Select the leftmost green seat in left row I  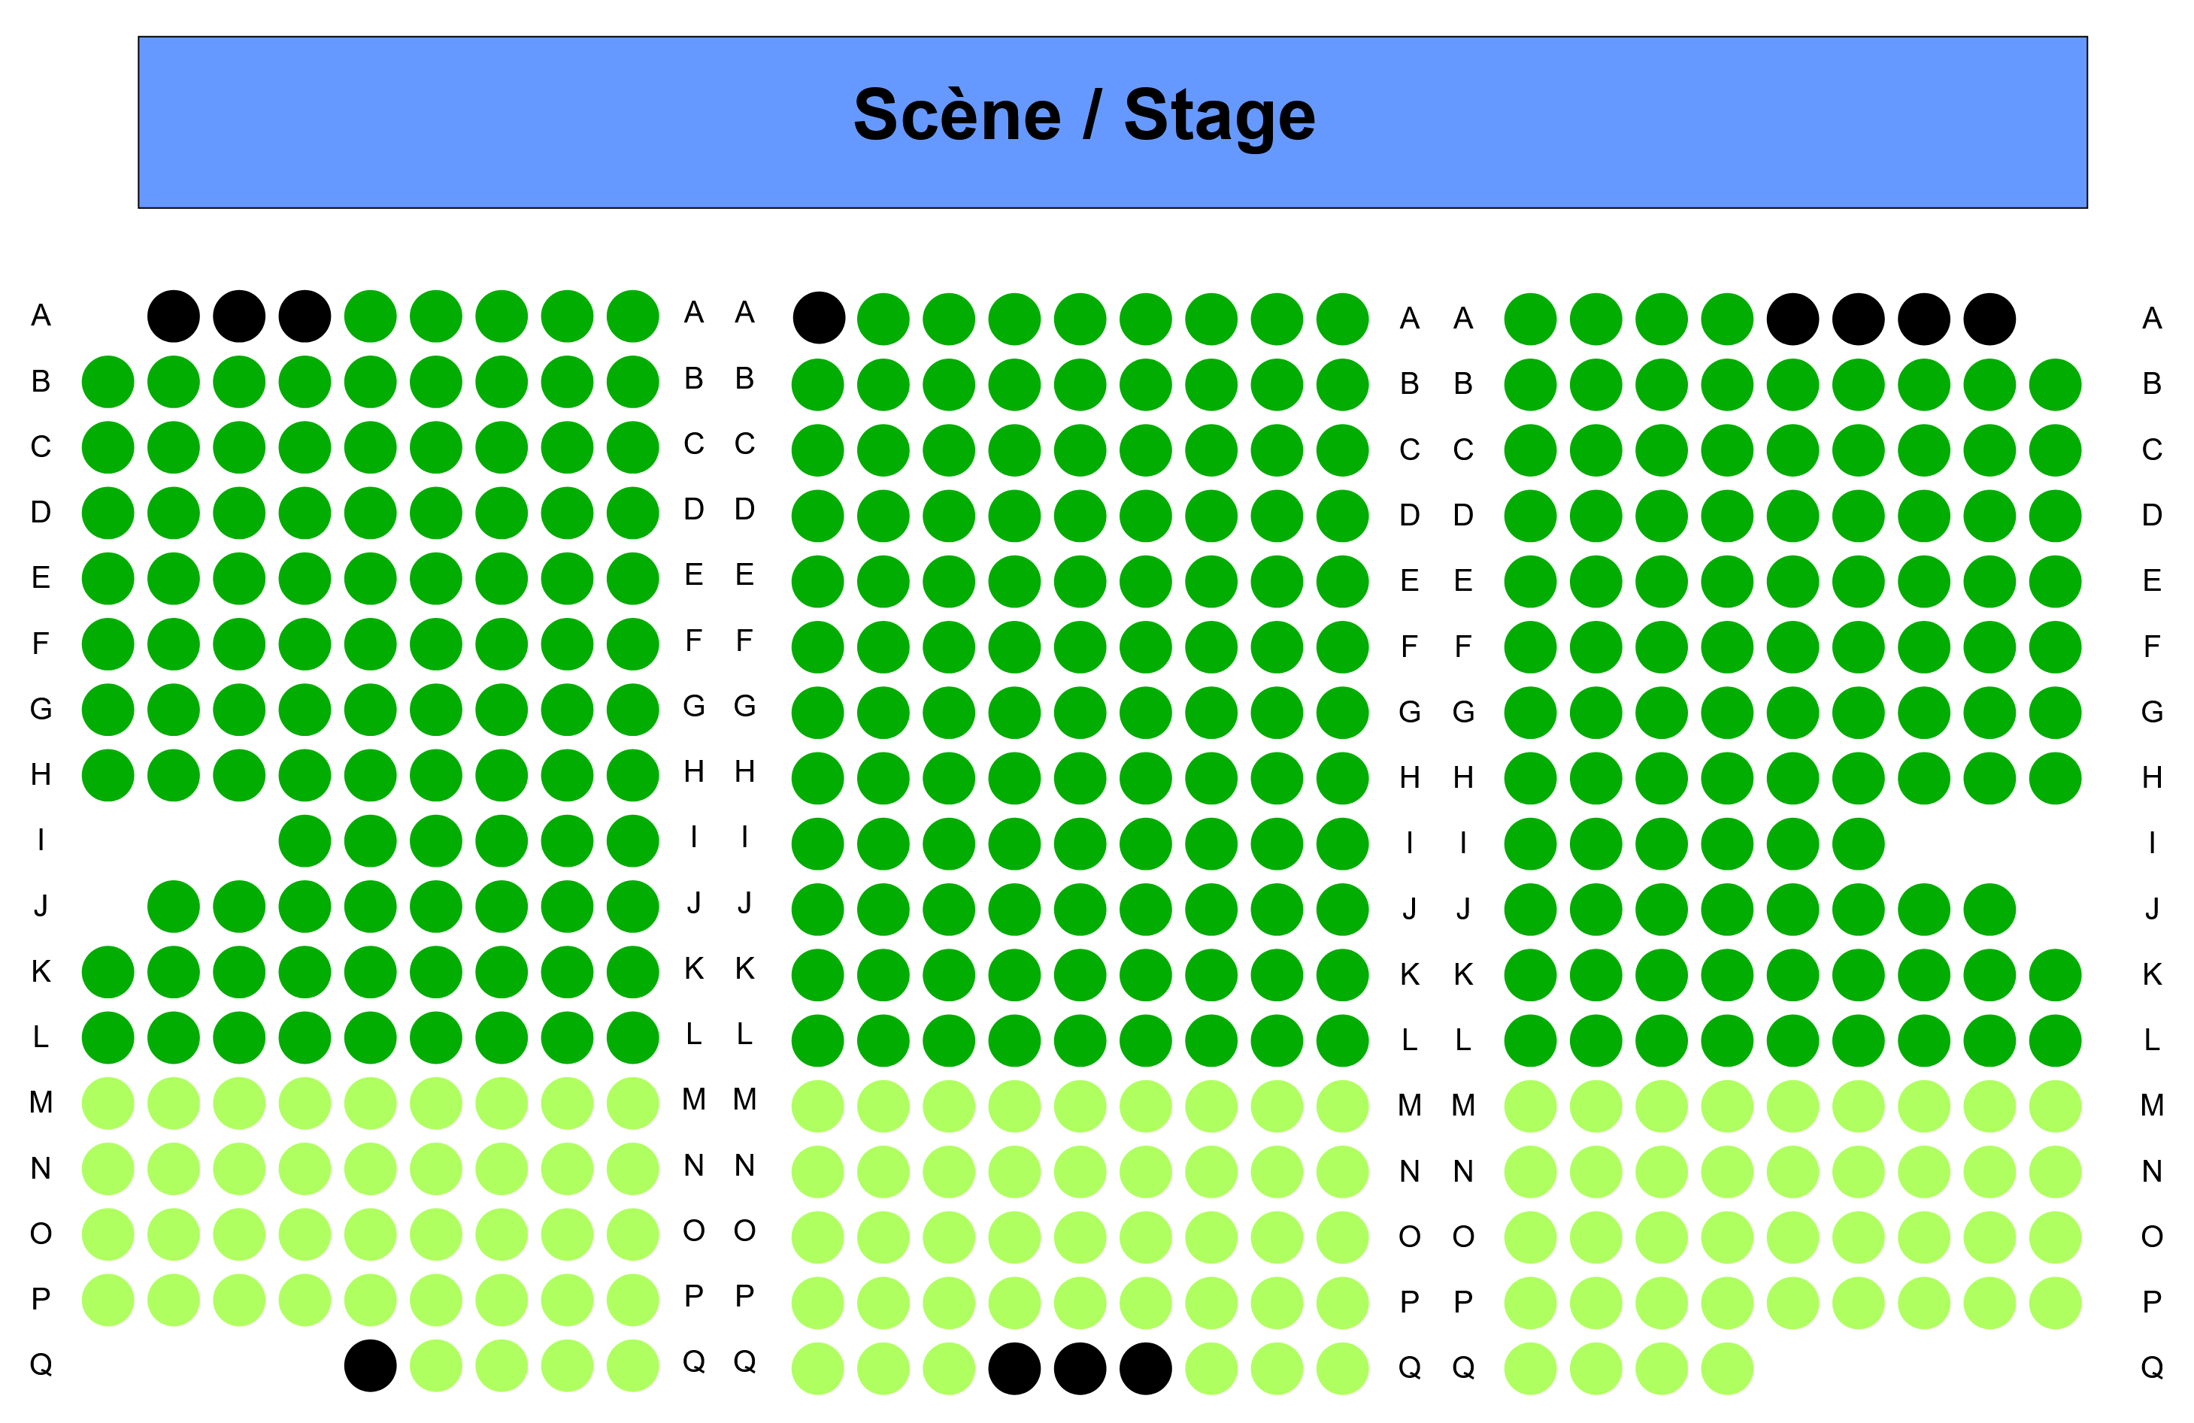305,840
